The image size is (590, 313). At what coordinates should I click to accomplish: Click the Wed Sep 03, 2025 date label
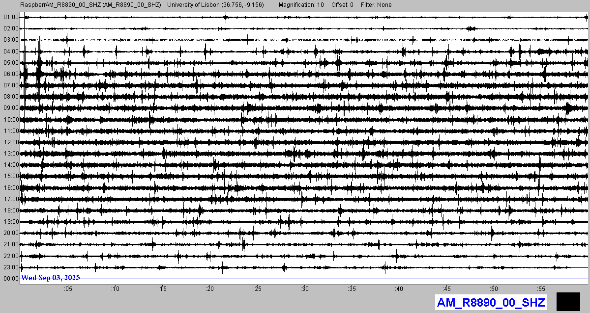tap(51, 278)
